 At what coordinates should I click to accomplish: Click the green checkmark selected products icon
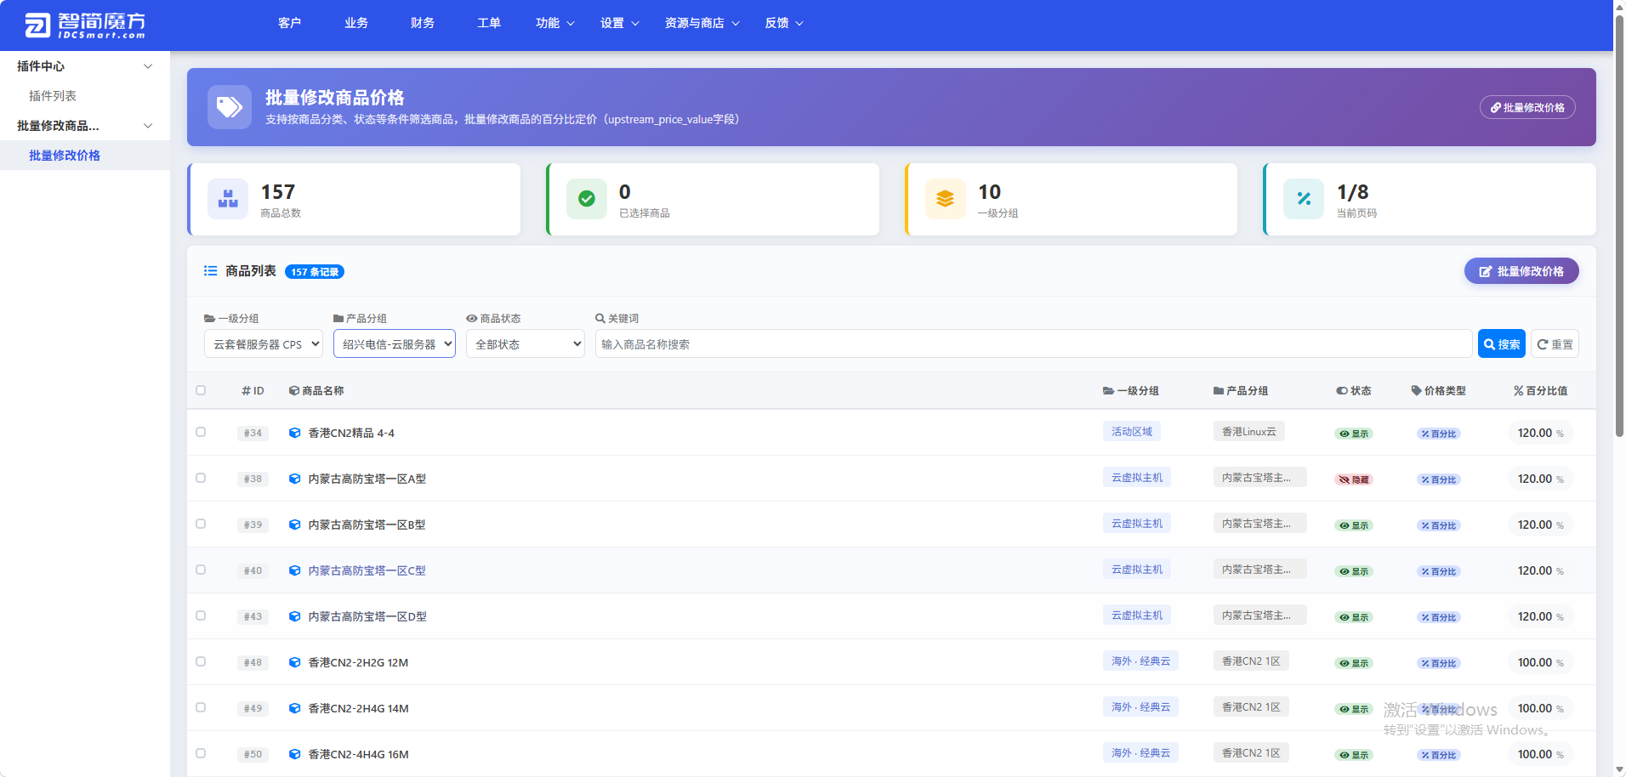pos(587,199)
